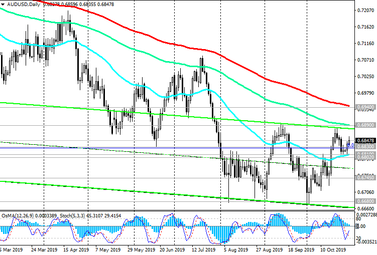377x255 pixels.
Task: Click the OsMA(12,26,9) indicator label
Action: [18, 216]
